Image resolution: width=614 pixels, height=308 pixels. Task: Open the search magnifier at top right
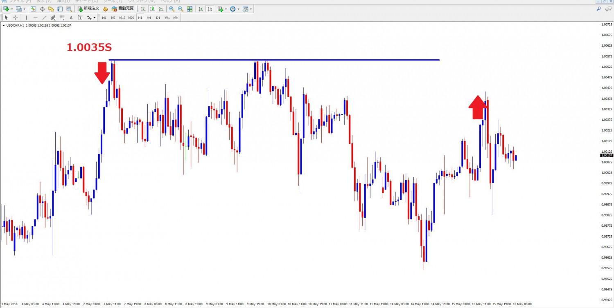point(598,9)
